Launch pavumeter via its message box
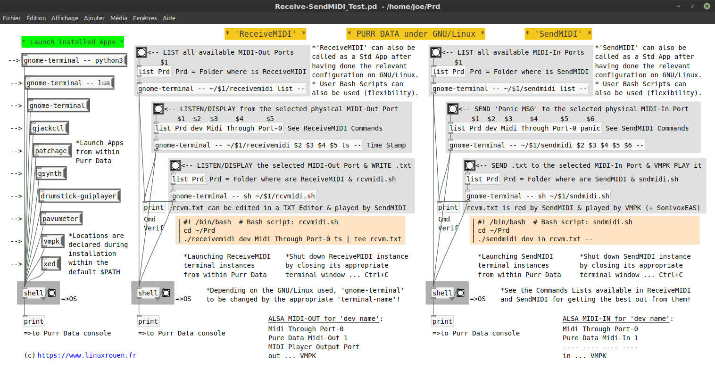715x368 pixels. (62, 219)
